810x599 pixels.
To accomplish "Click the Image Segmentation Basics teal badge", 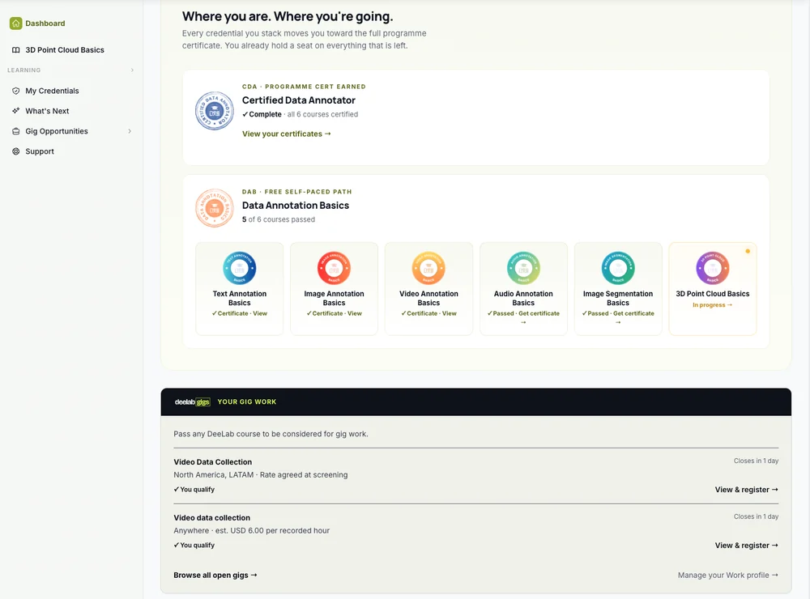I will click(618, 268).
